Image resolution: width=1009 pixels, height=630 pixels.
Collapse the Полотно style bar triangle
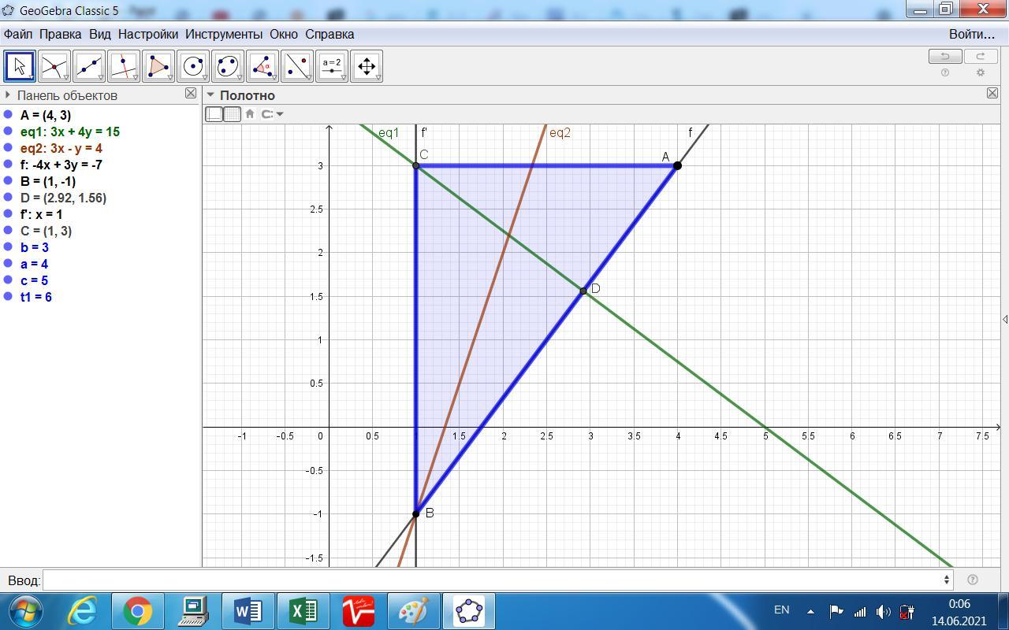pyautogui.click(x=210, y=95)
